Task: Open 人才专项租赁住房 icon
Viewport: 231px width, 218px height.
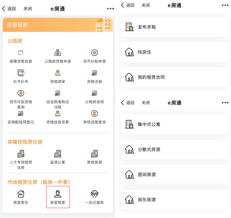Action: coord(21,154)
